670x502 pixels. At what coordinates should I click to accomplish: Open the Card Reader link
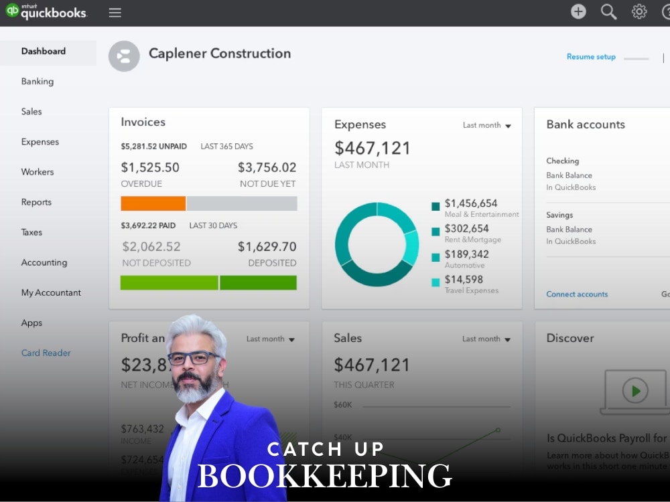[46, 353]
